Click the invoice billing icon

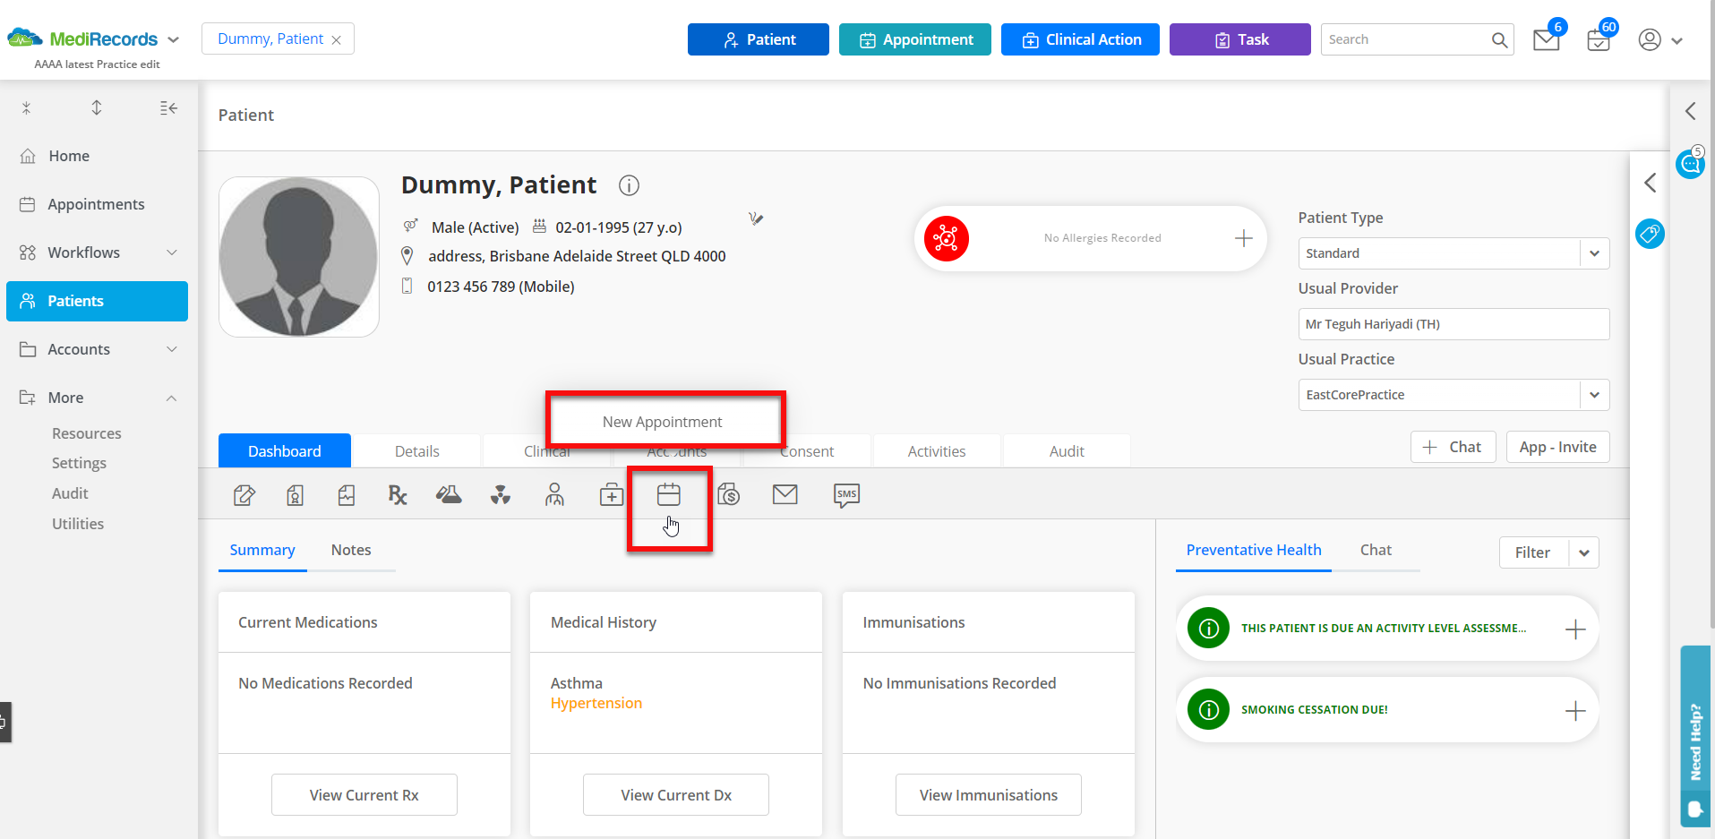point(728,494)
